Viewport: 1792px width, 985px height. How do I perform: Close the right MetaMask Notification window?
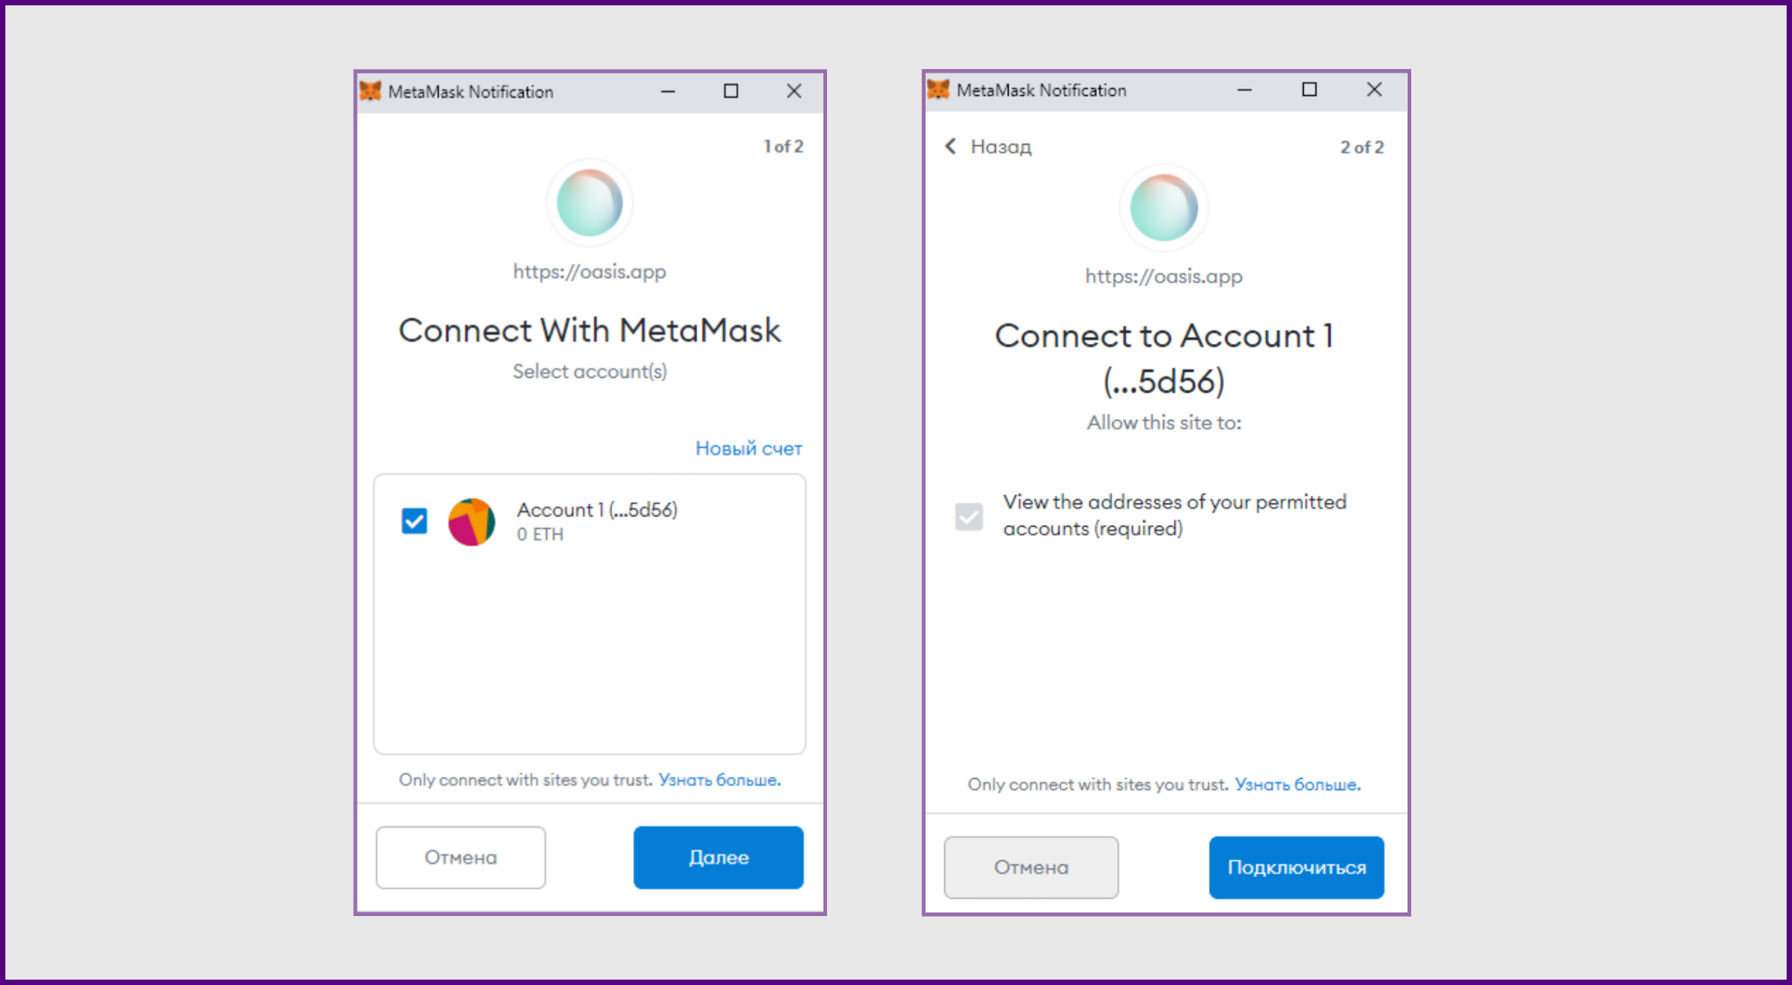click(x=1374, y=90)
